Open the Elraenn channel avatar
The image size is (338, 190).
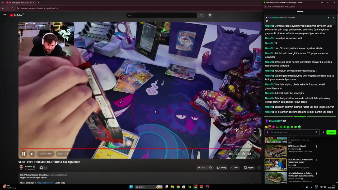click(x=21, y=168)
